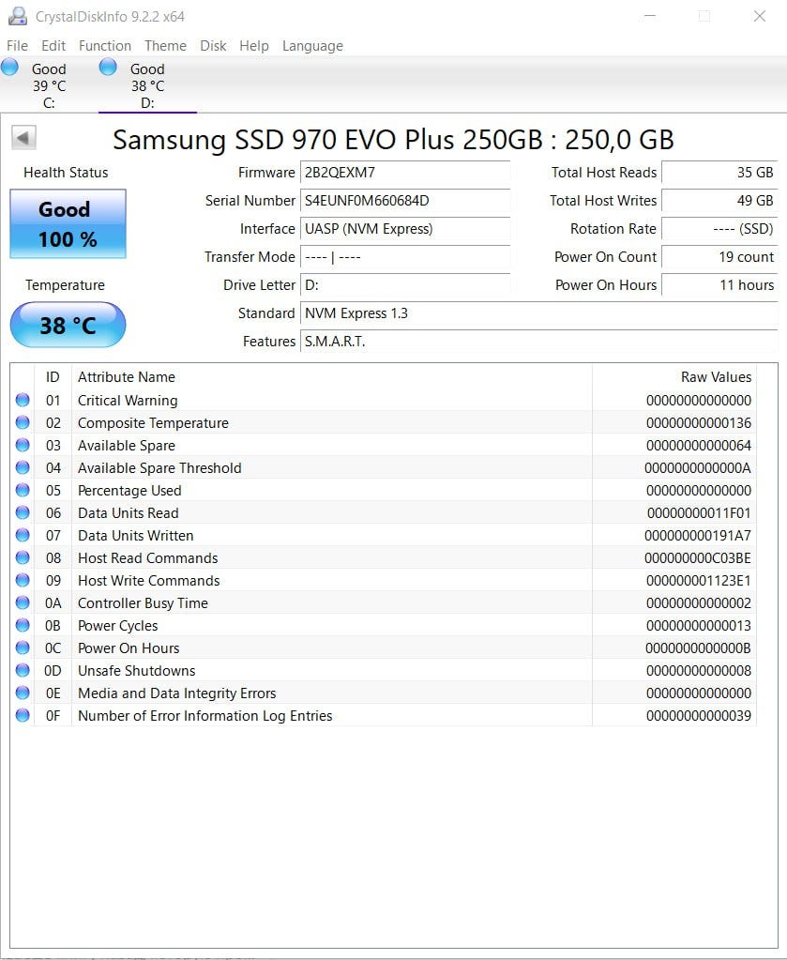
Task: Click the CrystalDiskInfo app icon in title bar
Action: 17,16
